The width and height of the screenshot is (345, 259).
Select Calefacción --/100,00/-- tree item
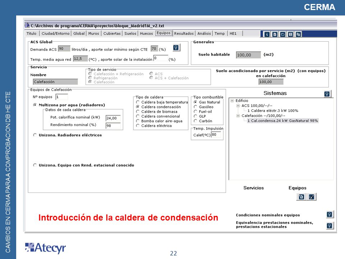pos(263,115)
